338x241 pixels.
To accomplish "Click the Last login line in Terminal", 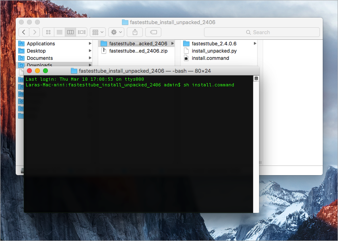I will [x=85, y=79].
